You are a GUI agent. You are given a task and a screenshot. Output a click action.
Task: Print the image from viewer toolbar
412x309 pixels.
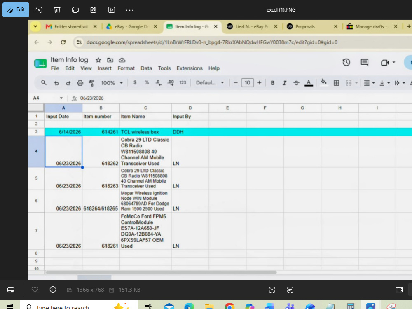point(75,10)
